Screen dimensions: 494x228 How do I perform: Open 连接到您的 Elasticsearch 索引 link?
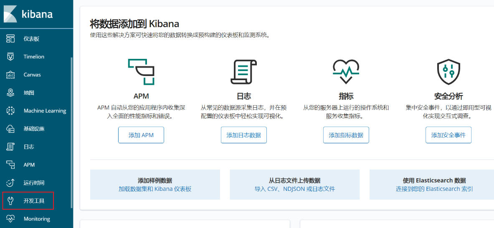[x=434, y=189]
